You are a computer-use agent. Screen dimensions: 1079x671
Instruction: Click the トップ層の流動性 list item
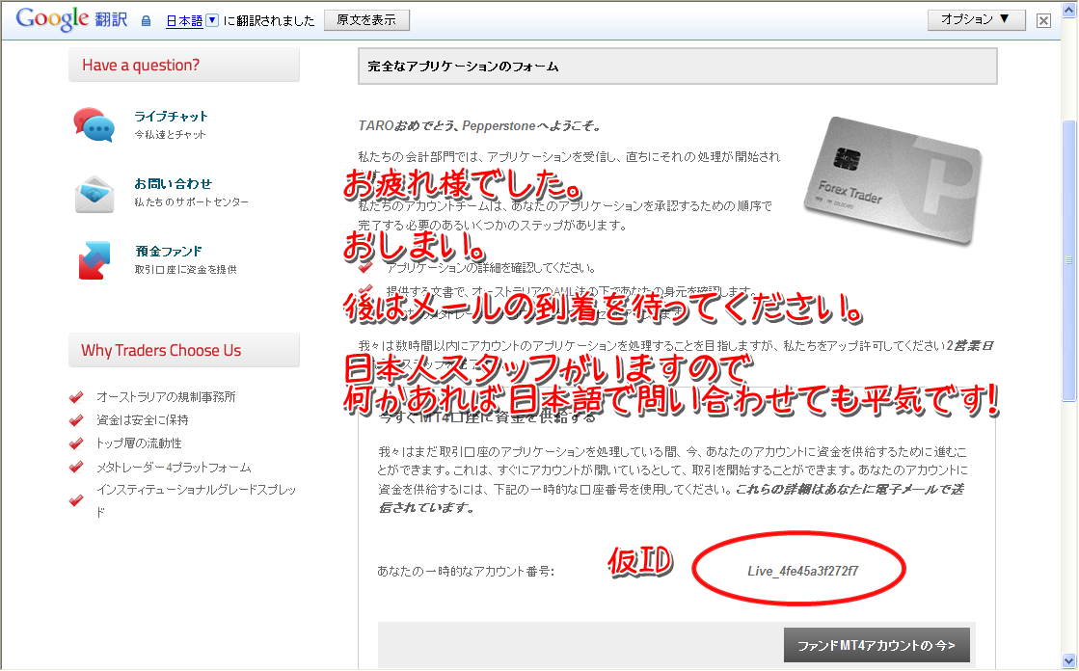139,443
